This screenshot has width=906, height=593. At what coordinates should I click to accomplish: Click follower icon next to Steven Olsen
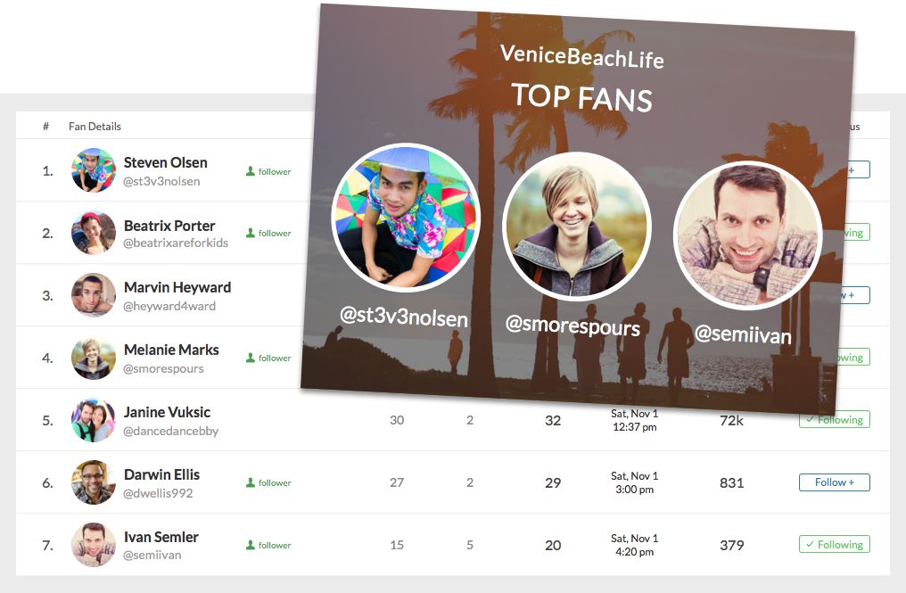point(251,171)
